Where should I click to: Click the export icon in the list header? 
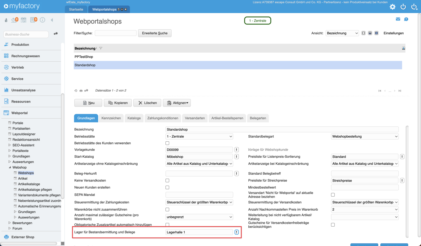403,48
